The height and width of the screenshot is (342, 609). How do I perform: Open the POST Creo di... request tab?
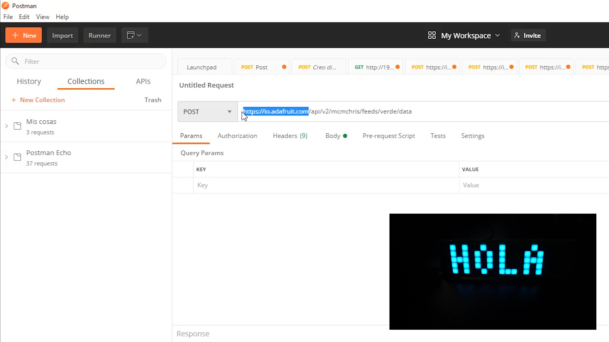pos(318,67)
